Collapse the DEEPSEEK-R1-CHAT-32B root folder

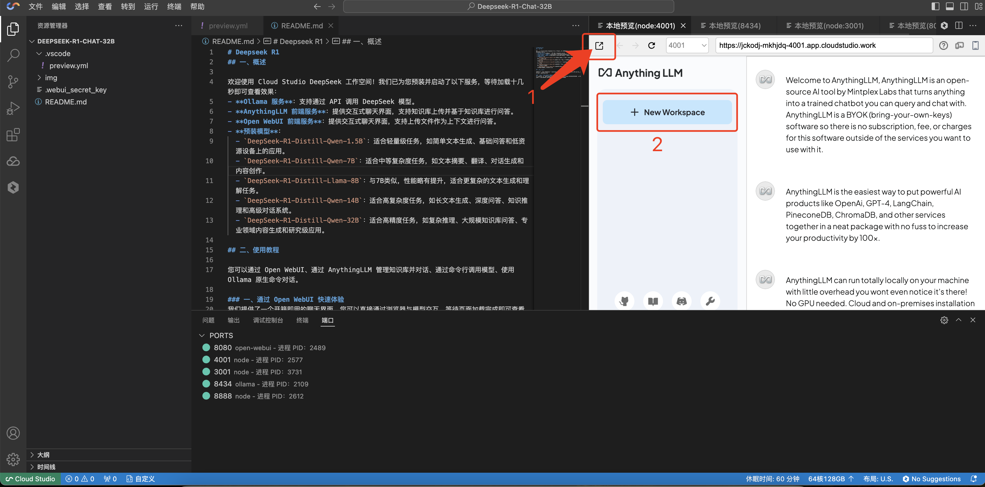point(32,41)
